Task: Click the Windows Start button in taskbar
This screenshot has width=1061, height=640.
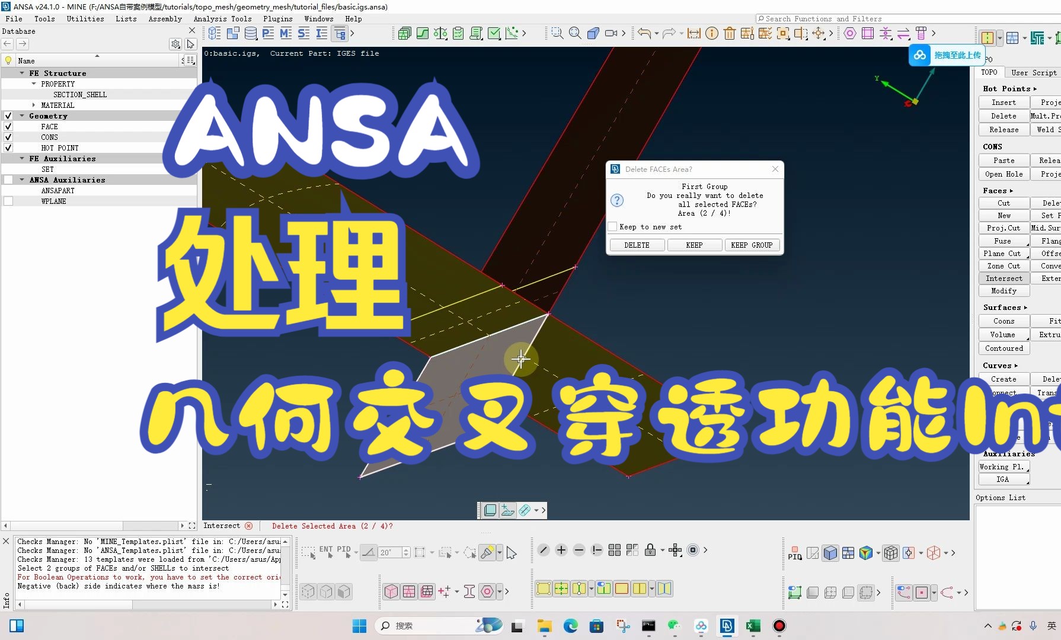Action: pos(359,626)
